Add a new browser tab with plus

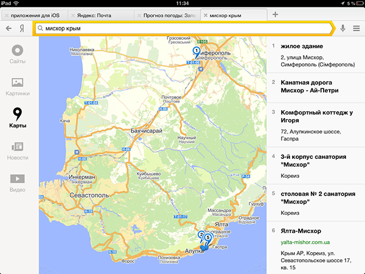click(x=275, y=15)
